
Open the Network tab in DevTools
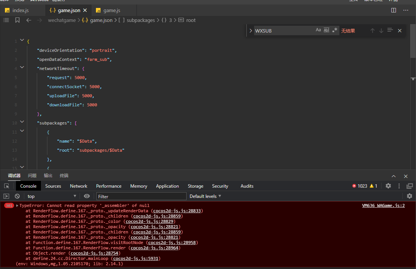78,186
